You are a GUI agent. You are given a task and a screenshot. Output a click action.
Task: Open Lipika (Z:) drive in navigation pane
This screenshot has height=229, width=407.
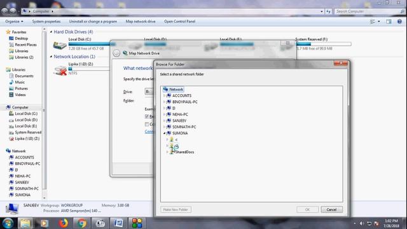27,139
